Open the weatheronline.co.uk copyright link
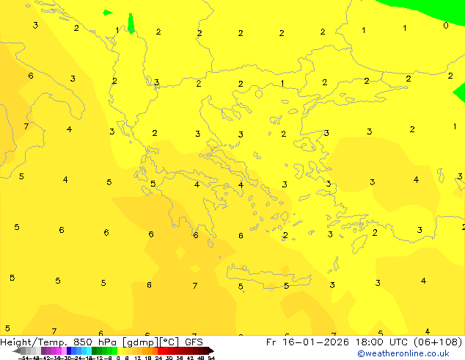 coord(403,353)
